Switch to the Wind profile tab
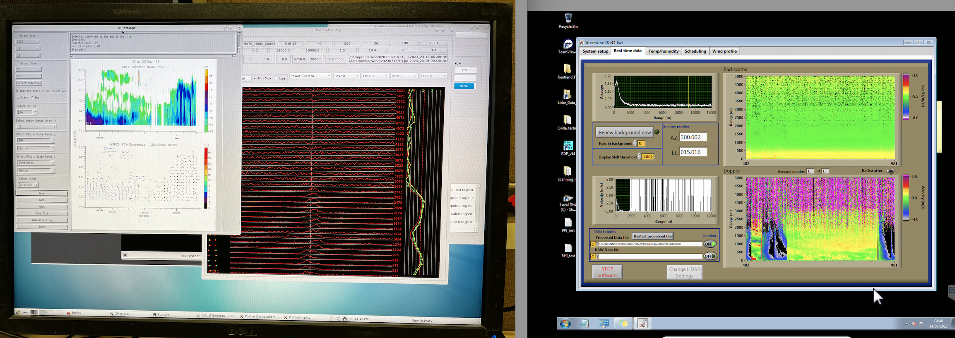The width and height of the screenshot is (955, 338). click(x=724, y=51)
